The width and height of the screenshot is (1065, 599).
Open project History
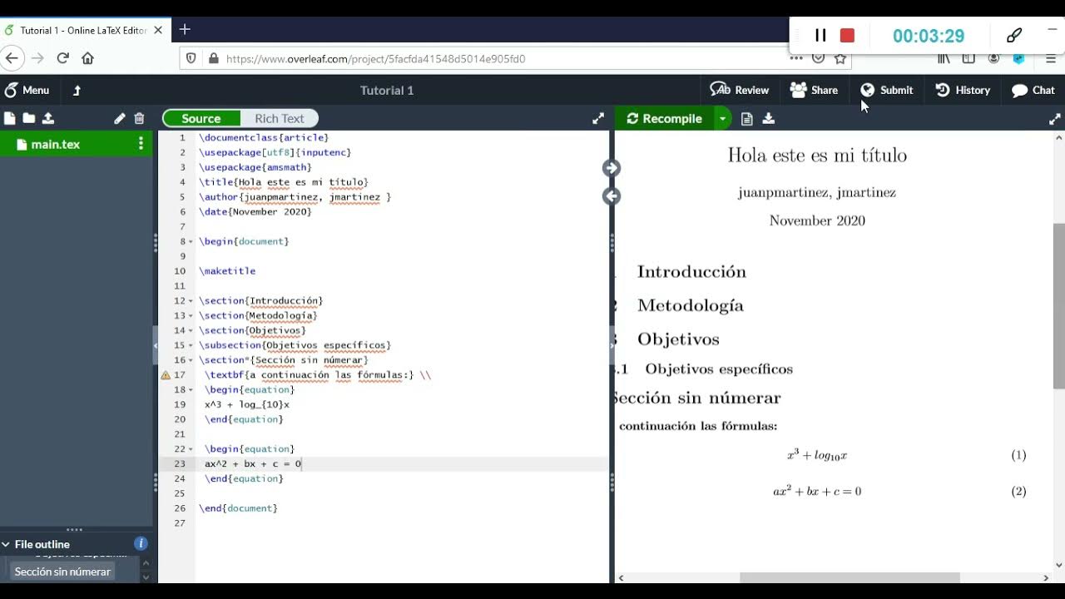(x=963, y=90)
